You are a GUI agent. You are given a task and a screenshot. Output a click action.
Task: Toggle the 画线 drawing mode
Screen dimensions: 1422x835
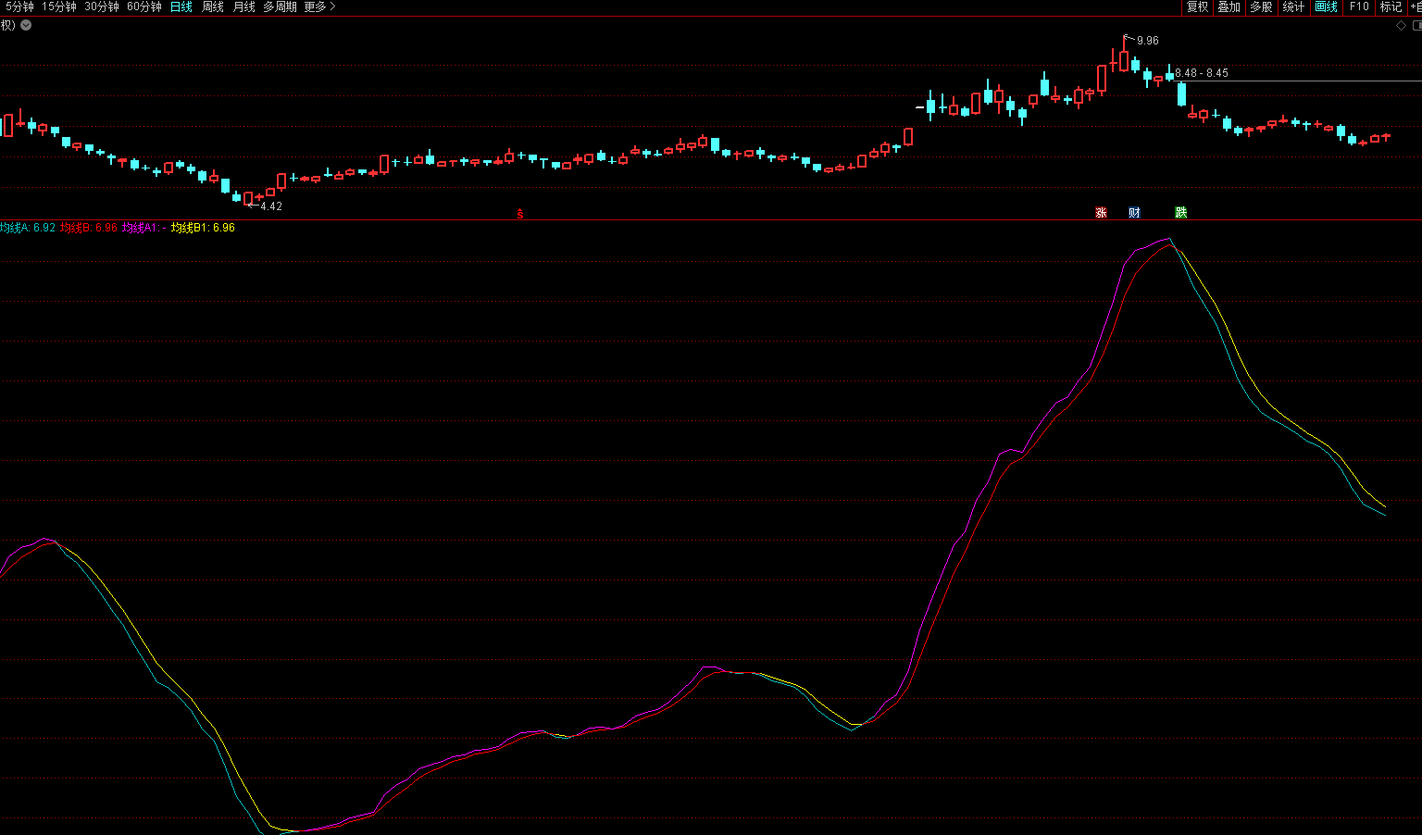tap(1326, 7)
